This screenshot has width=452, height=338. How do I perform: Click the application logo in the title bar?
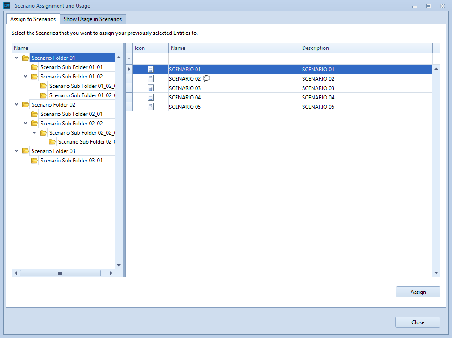[x=6, y=5]
